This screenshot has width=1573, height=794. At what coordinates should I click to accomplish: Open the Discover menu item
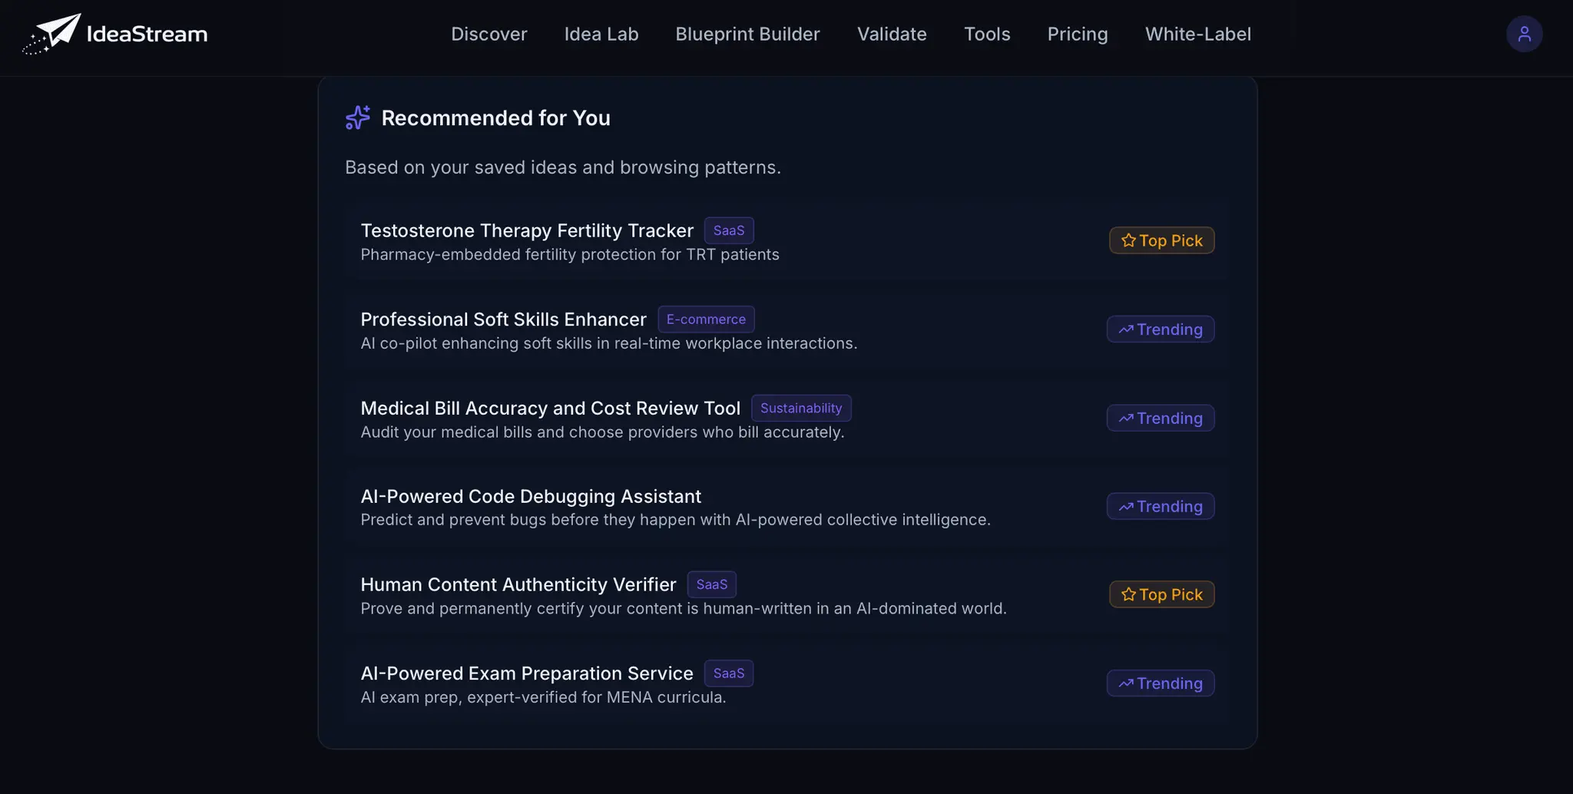click(x=489, y=34)
